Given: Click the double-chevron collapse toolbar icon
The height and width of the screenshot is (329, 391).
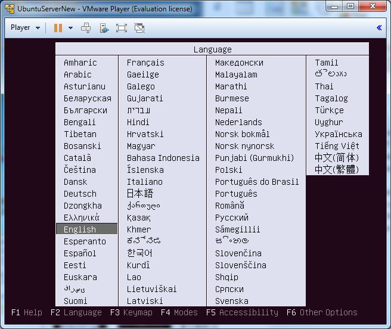Looking at the screenshot, I should [x=379, y=28].
